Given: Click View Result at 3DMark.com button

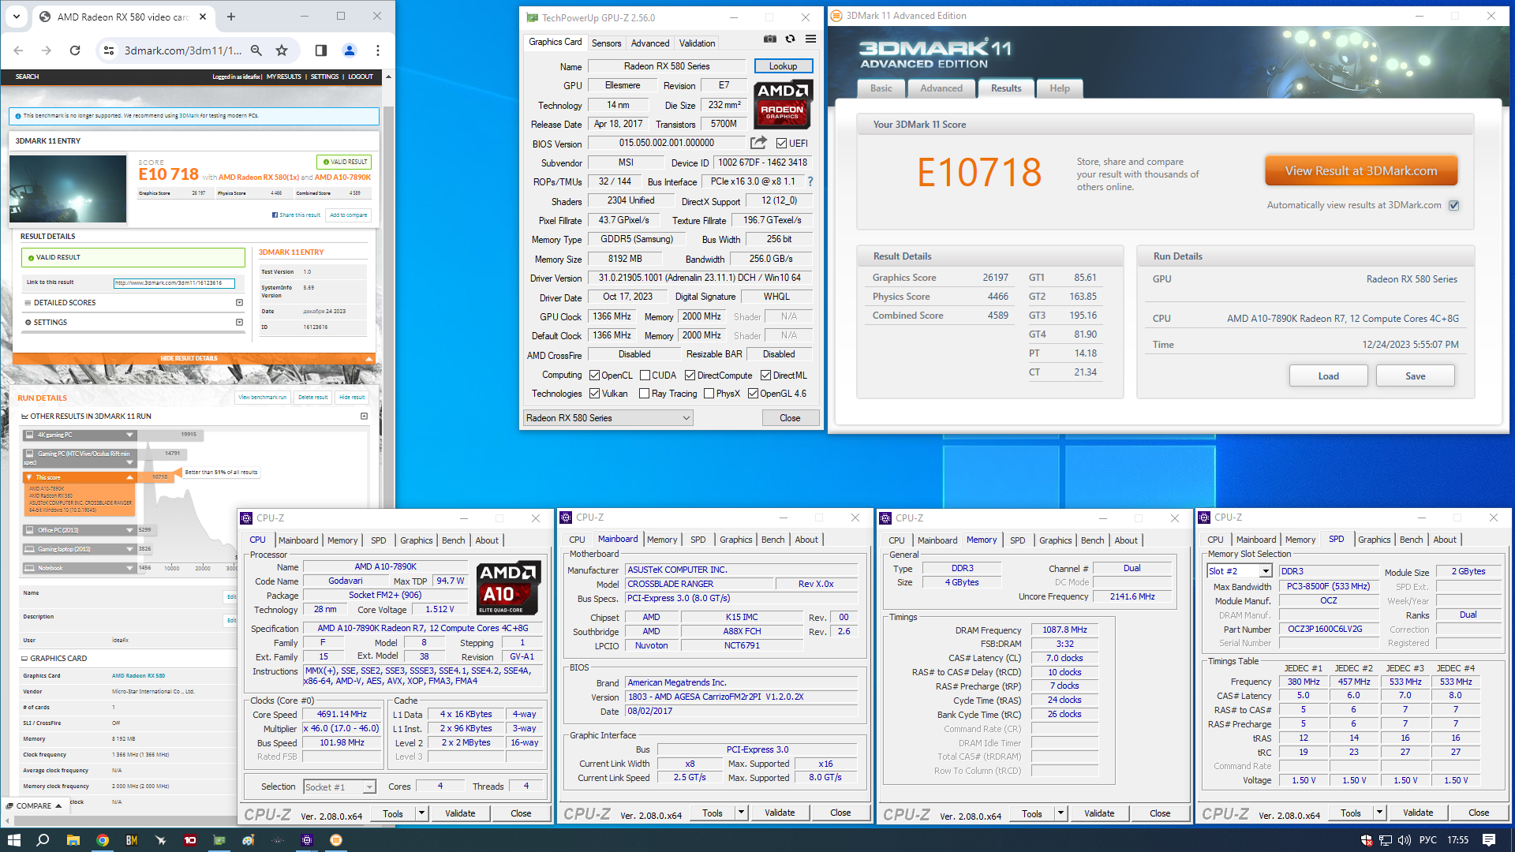Looking at the screenshot, I should tap(1361, 171).
